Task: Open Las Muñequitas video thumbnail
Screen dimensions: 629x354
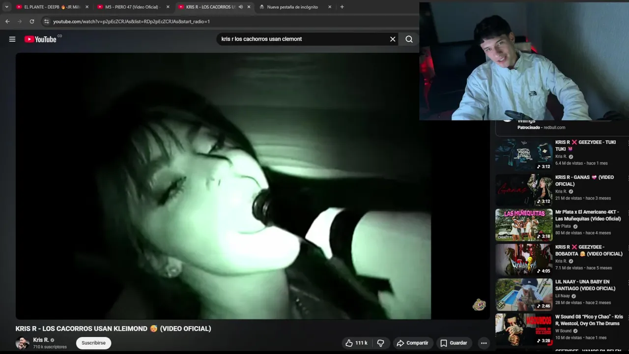Action: pos(524,225)
